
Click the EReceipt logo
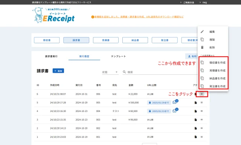53,15
